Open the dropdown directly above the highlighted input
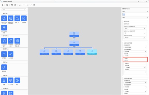This screenshot has width=149, height=95. 135,56
